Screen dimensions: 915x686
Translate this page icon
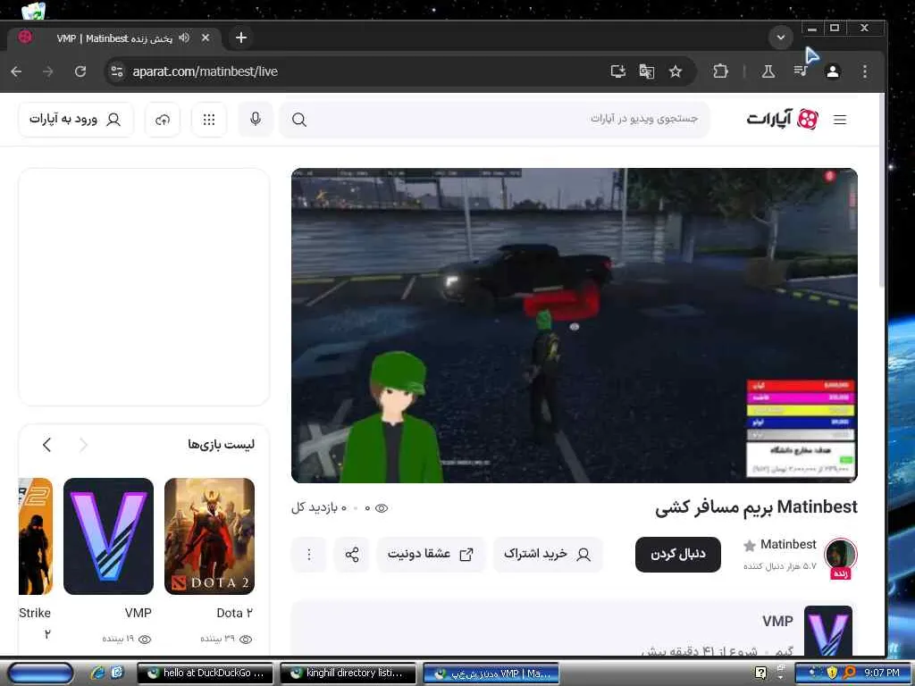[647, 71]
